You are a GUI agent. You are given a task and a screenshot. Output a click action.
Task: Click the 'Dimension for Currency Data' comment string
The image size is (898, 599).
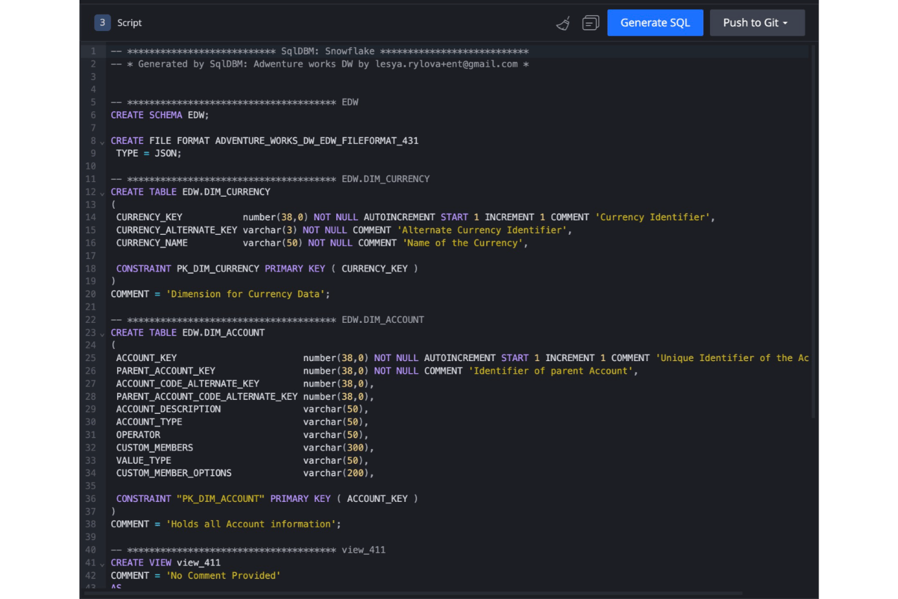pos(246,294)
